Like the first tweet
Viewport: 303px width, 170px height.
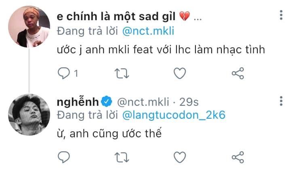179,73
